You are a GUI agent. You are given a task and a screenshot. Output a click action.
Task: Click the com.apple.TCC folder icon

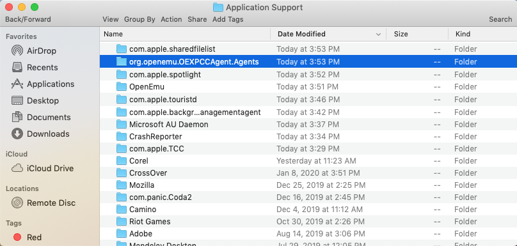[x=122, y=149]
